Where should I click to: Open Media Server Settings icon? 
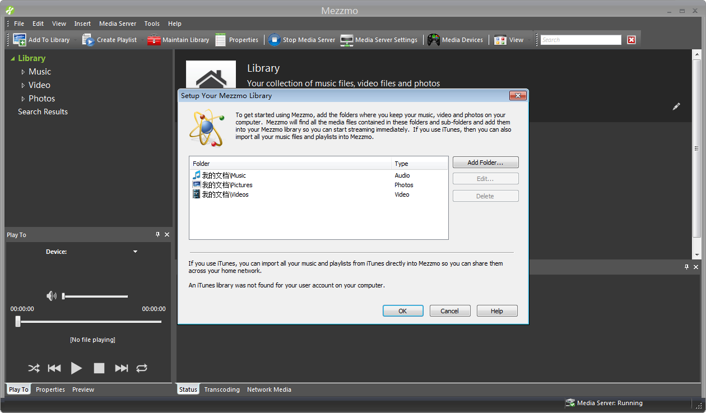[x=347, y=40]
